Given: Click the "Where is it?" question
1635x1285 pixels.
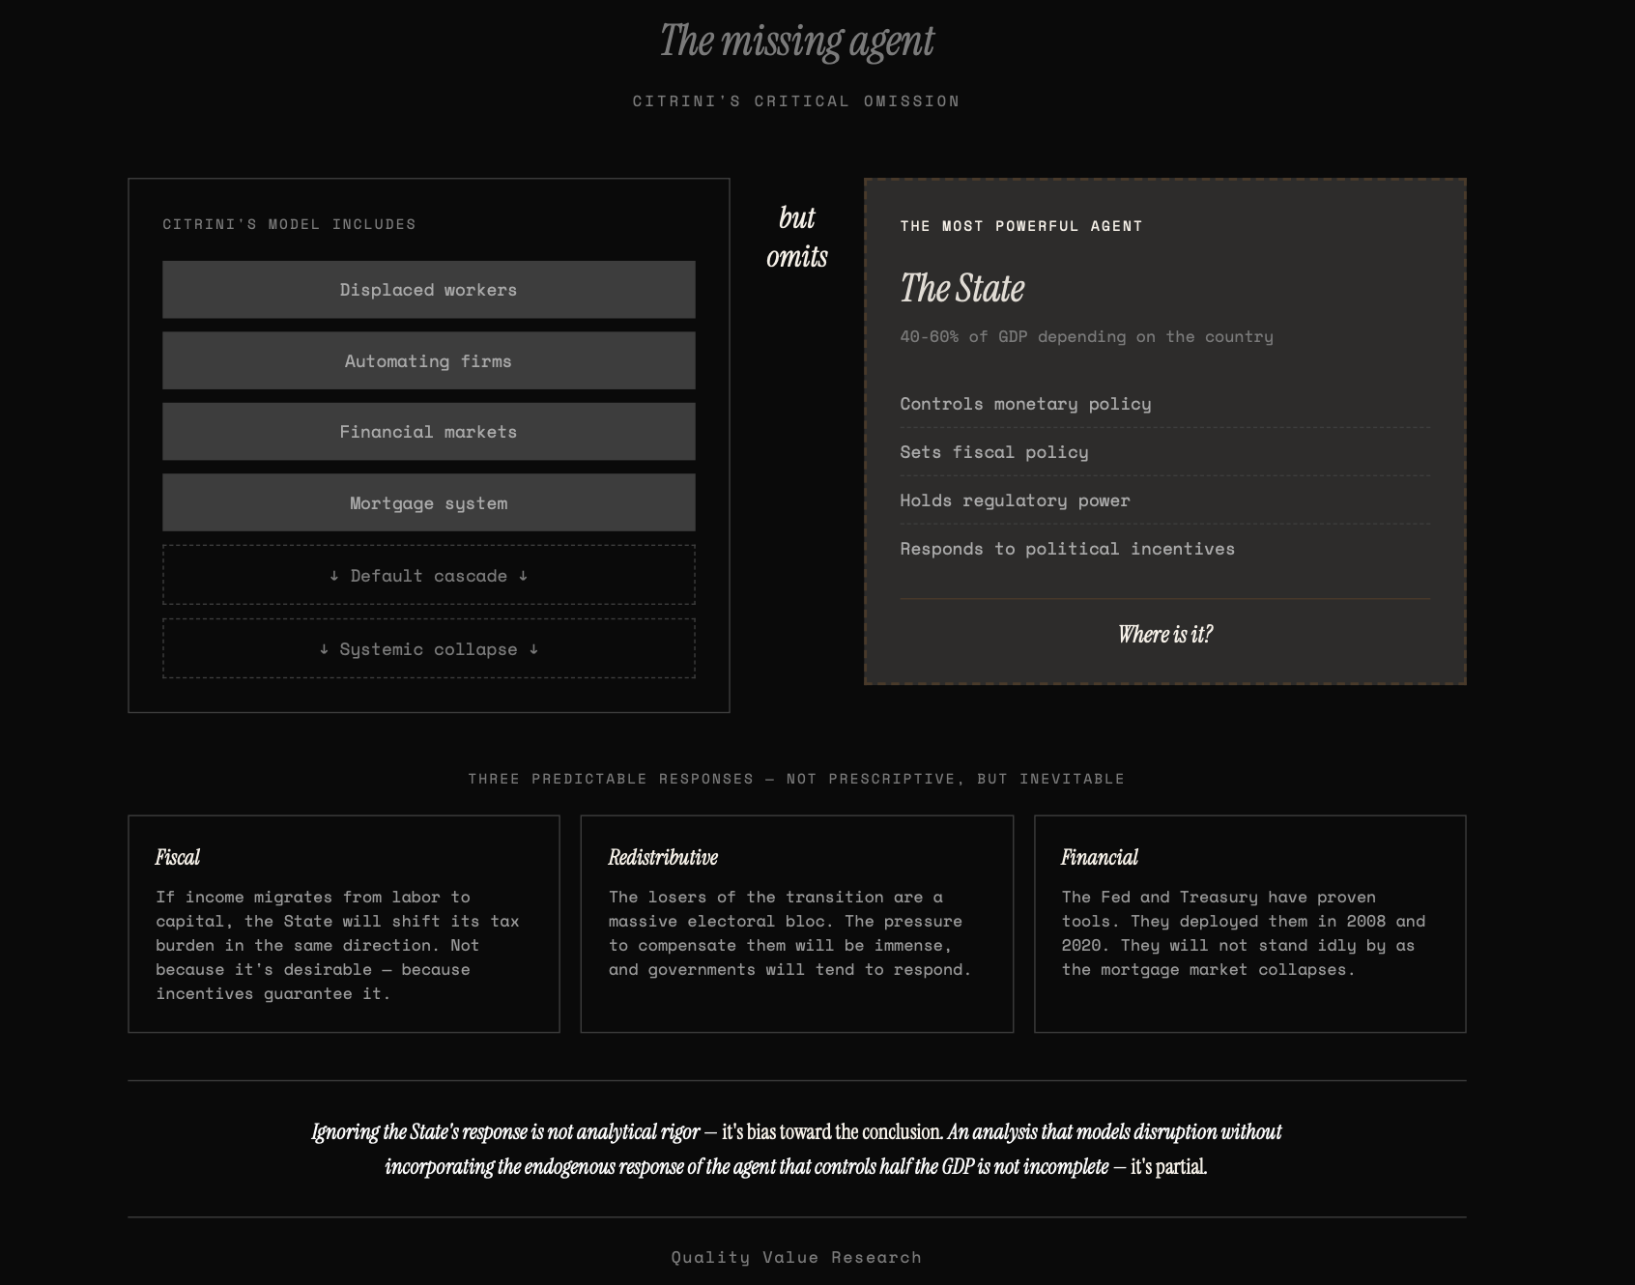Looking at the screenshot, I should pyautogui.click(x=1165, y=634).
